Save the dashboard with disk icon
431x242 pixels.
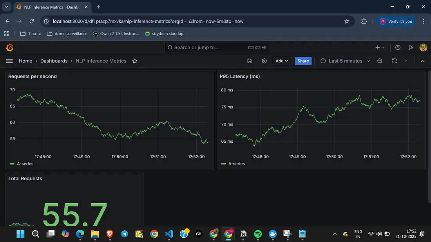point(250,61)
